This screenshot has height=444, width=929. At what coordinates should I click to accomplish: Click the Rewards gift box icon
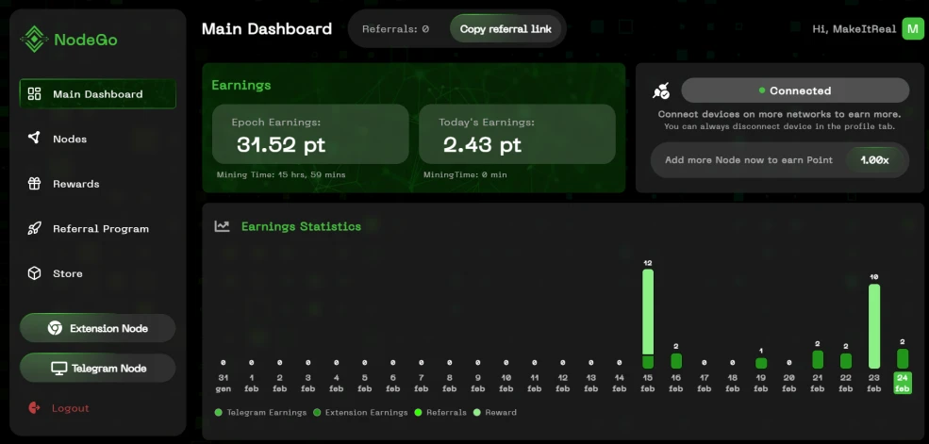tap(34, 184)
